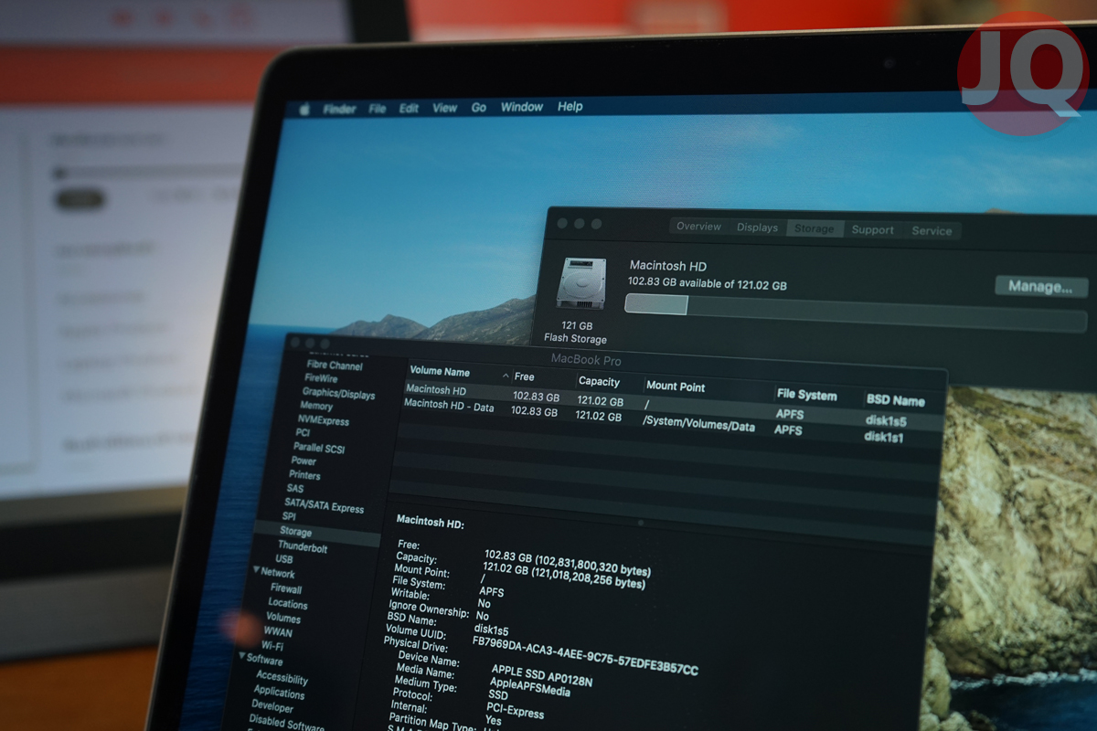Select the Storage tab in About This Mac
1097x731 pixels.
[x=815, y=228]
